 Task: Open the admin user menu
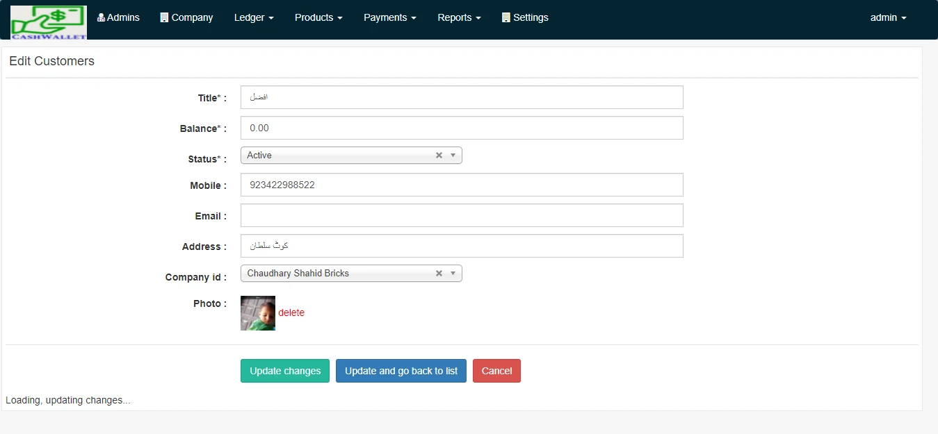[888, 17]
